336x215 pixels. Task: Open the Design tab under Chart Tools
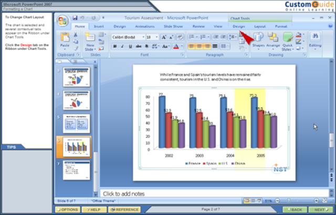(239, 26)
